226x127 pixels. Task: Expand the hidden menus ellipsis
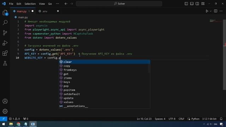(x=58, y=4)
